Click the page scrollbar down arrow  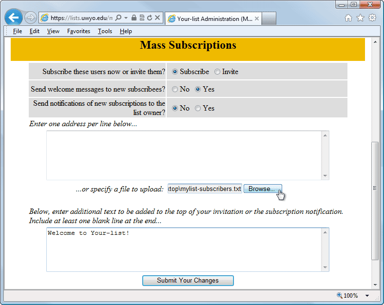coord(375,285)
